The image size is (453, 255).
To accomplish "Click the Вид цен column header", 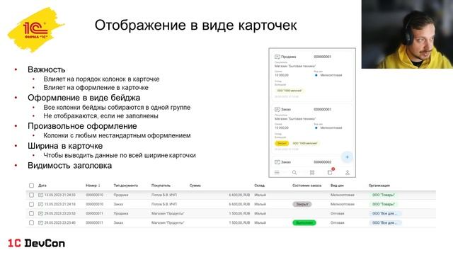I will [x=337, y=186].
